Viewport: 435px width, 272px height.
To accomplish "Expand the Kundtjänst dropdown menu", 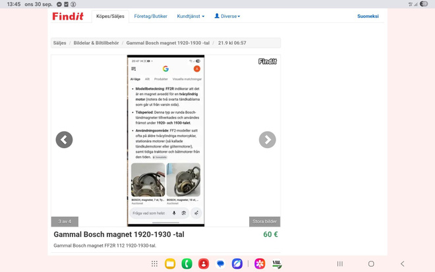I will pyautogui.click(x=190, y=16).
